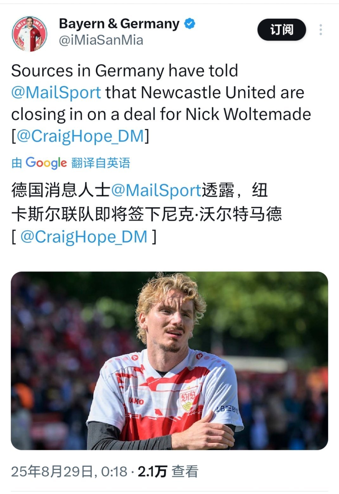Click 翻译自英语 translation label
The width and height of the screenshot is (339, 494).
click(100, 163)
